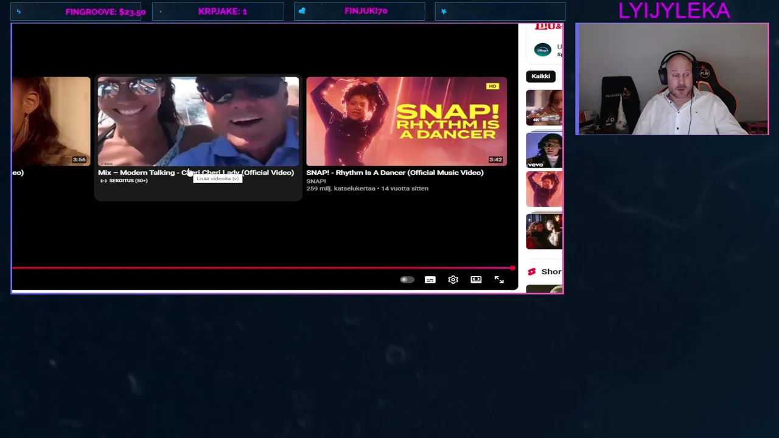Click the webcam feed of the streamer
779x438 pixels.
click(x=672, y=79)
